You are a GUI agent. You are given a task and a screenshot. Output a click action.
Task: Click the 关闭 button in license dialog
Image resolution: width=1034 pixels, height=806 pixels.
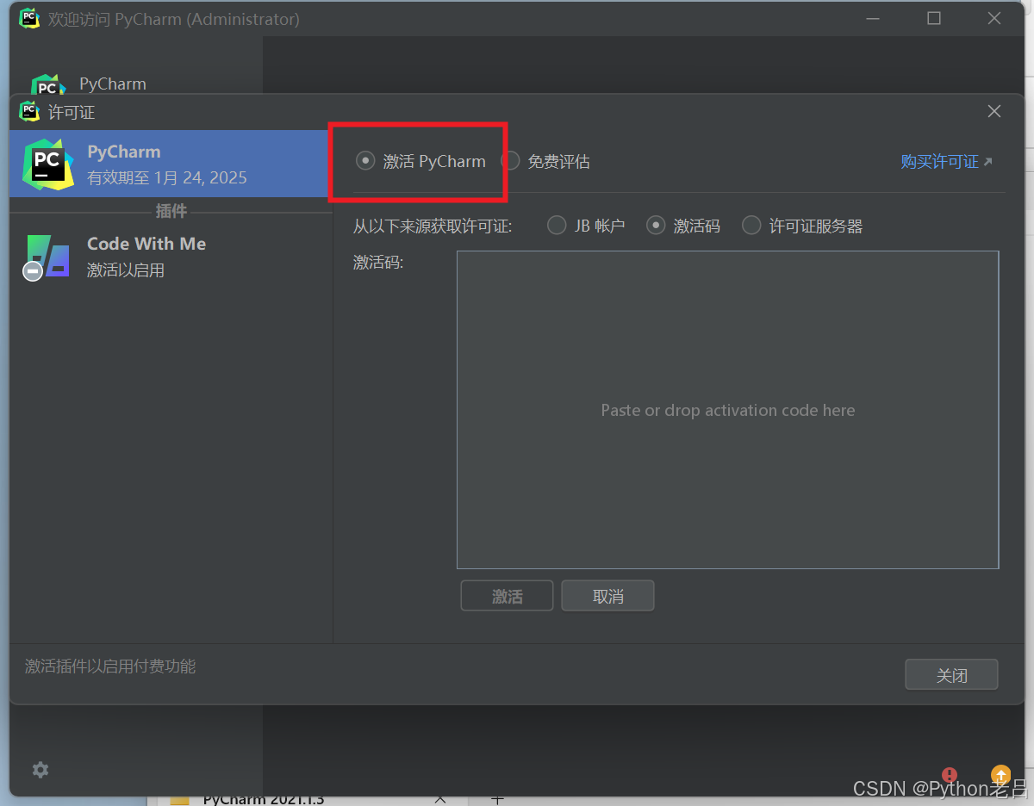click(951, 675)
